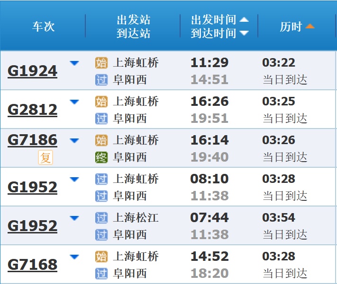
Task: Sort by arrival time descending arrow
Action: click(x=244, y=33)
